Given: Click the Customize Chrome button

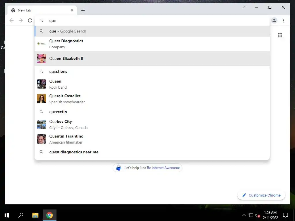Looking at the screenshot, I should click(261, 195).
